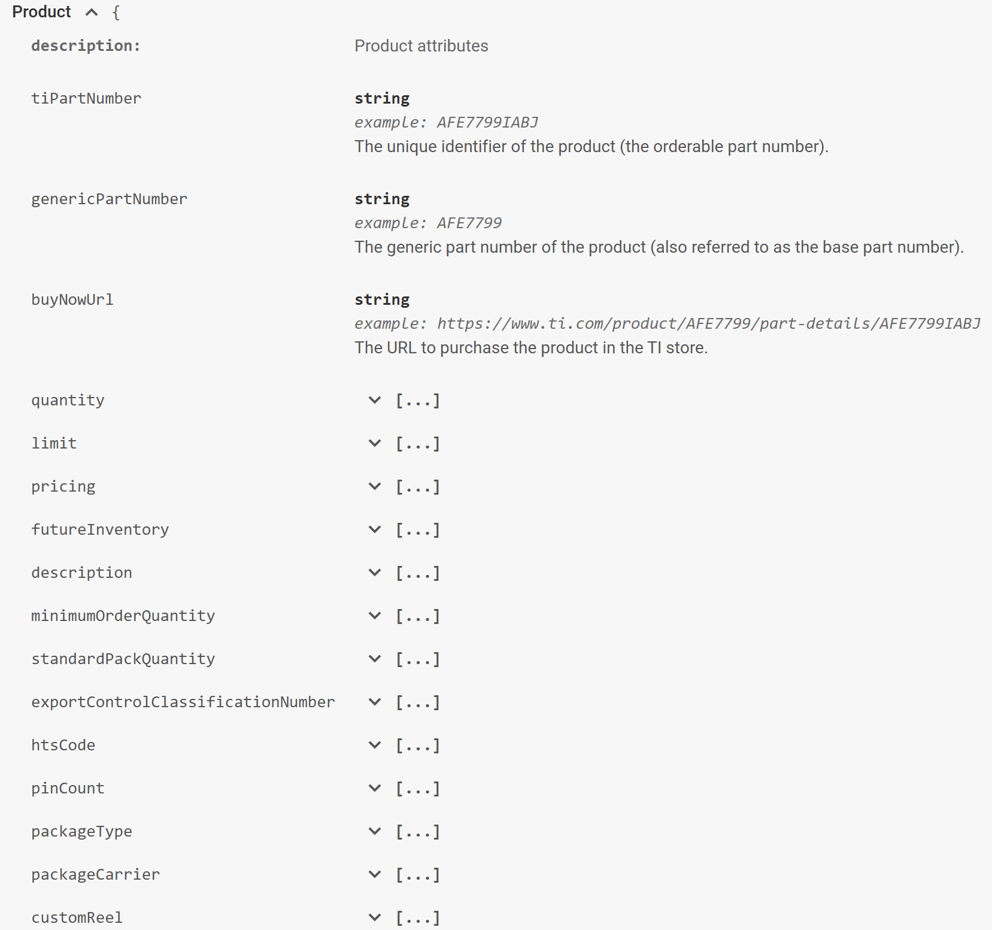The image size is (992, 930).
Task: Expand the limit property chevron
Action: pos(375,443)
